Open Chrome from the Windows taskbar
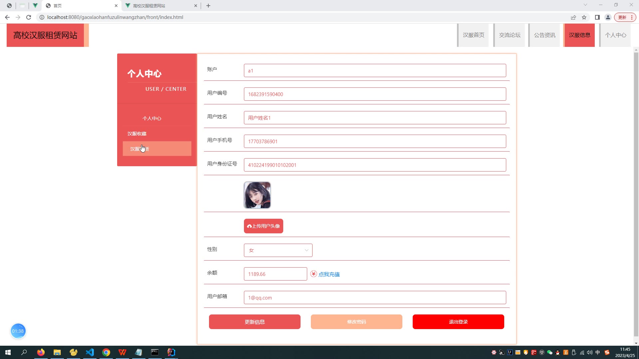 coord(106,352)
